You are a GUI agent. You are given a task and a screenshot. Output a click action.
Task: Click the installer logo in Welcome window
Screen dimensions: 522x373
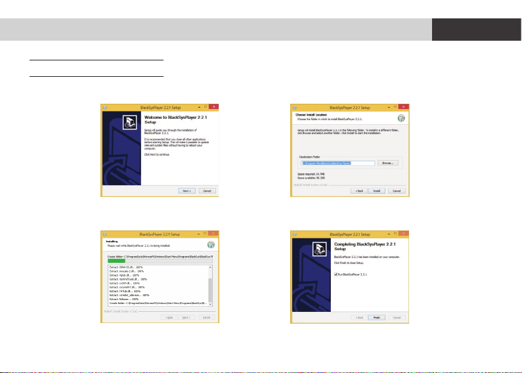(x=129, y=122)
